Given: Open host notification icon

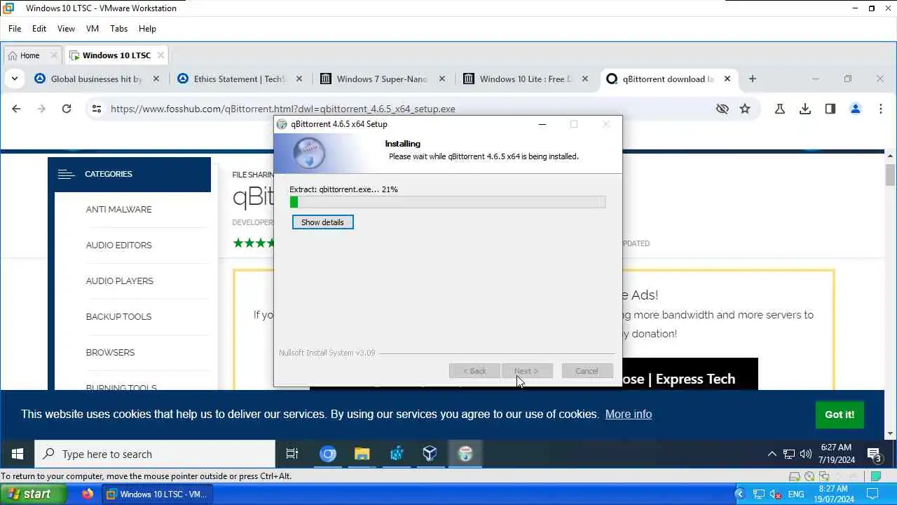Looking at the screenshot, I should pos(873,494).
